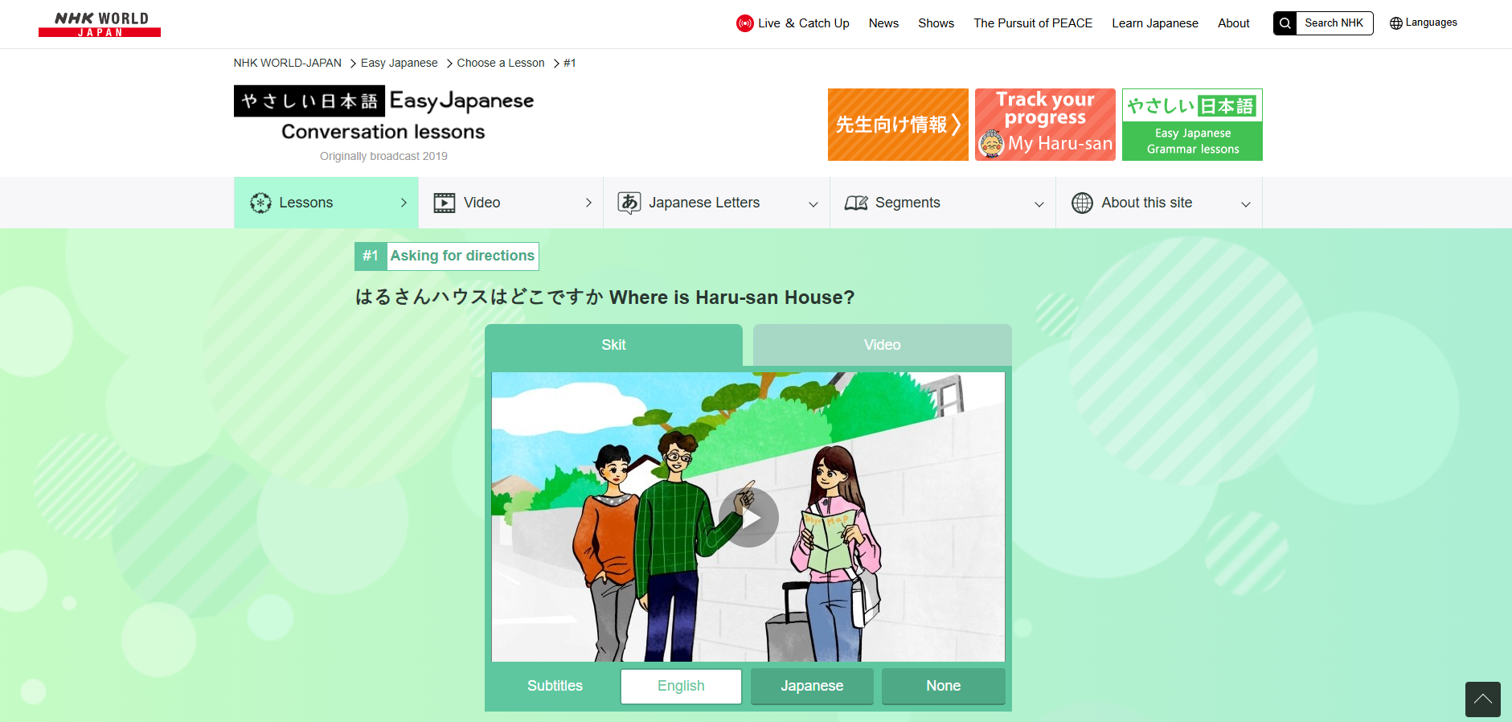The image size is (1512, 722).
Task: Click the NHK World Japan logo
Action: (x=100, y=24)
